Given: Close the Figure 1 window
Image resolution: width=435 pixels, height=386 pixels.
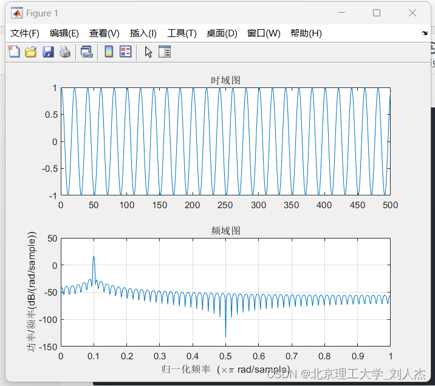Looking at the screenshot, I should coord(413,13).
